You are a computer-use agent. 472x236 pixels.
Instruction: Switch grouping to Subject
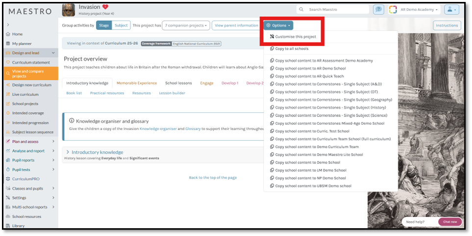[121, 26]
